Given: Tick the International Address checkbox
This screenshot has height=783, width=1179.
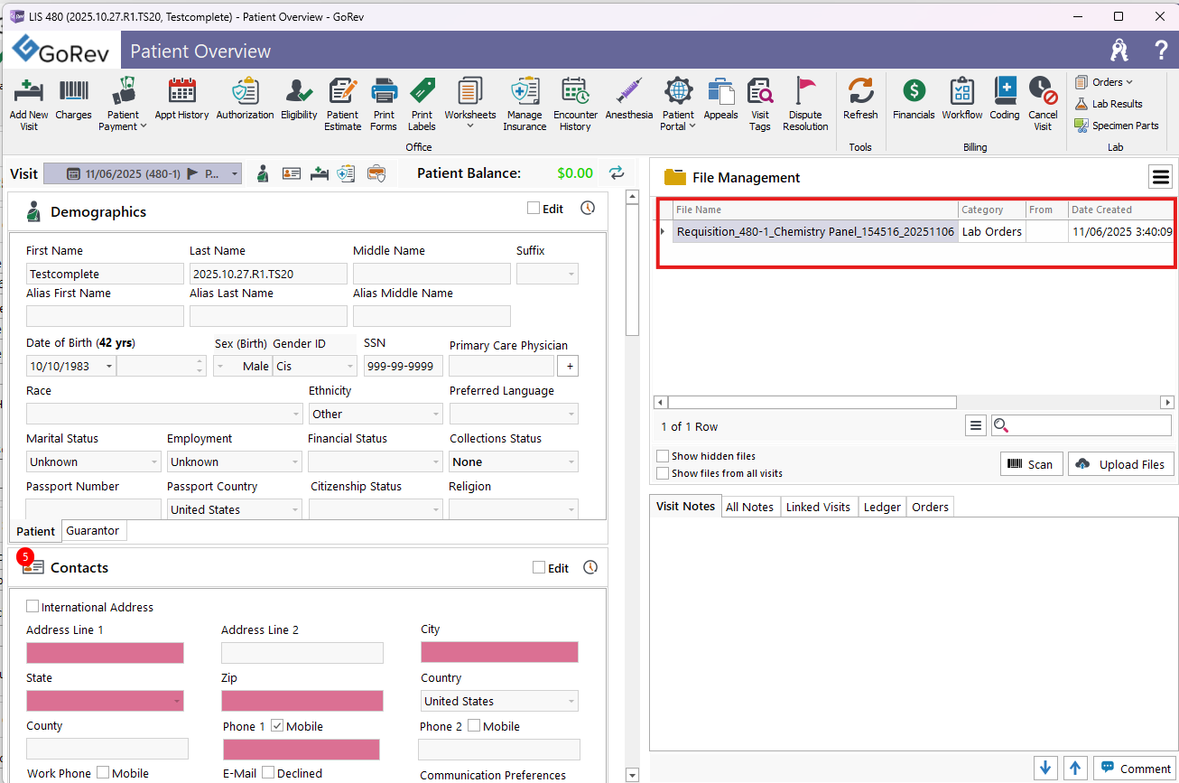Looking at the screenshot, I should click(32, 607).
